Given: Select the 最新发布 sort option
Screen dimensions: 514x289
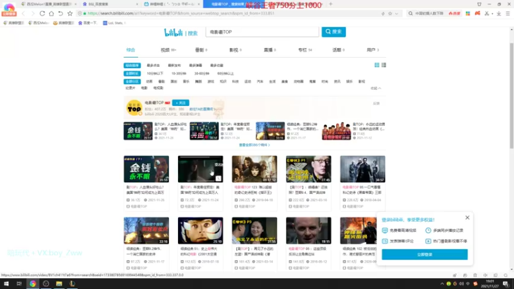Looking at the screenshot, I should click(174, 66).
